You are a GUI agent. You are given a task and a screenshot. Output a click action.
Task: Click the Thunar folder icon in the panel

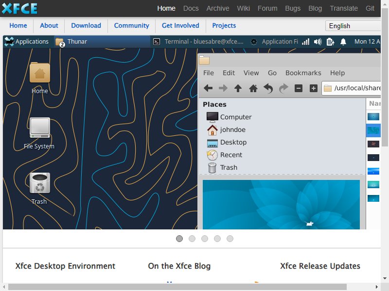pyautogui.click(x=60, y=42)
